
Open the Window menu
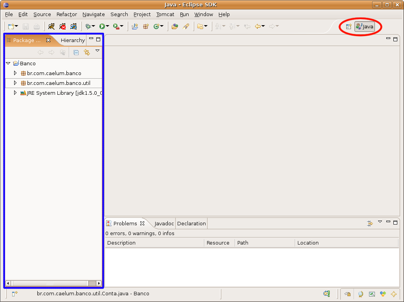click(204, 15)
